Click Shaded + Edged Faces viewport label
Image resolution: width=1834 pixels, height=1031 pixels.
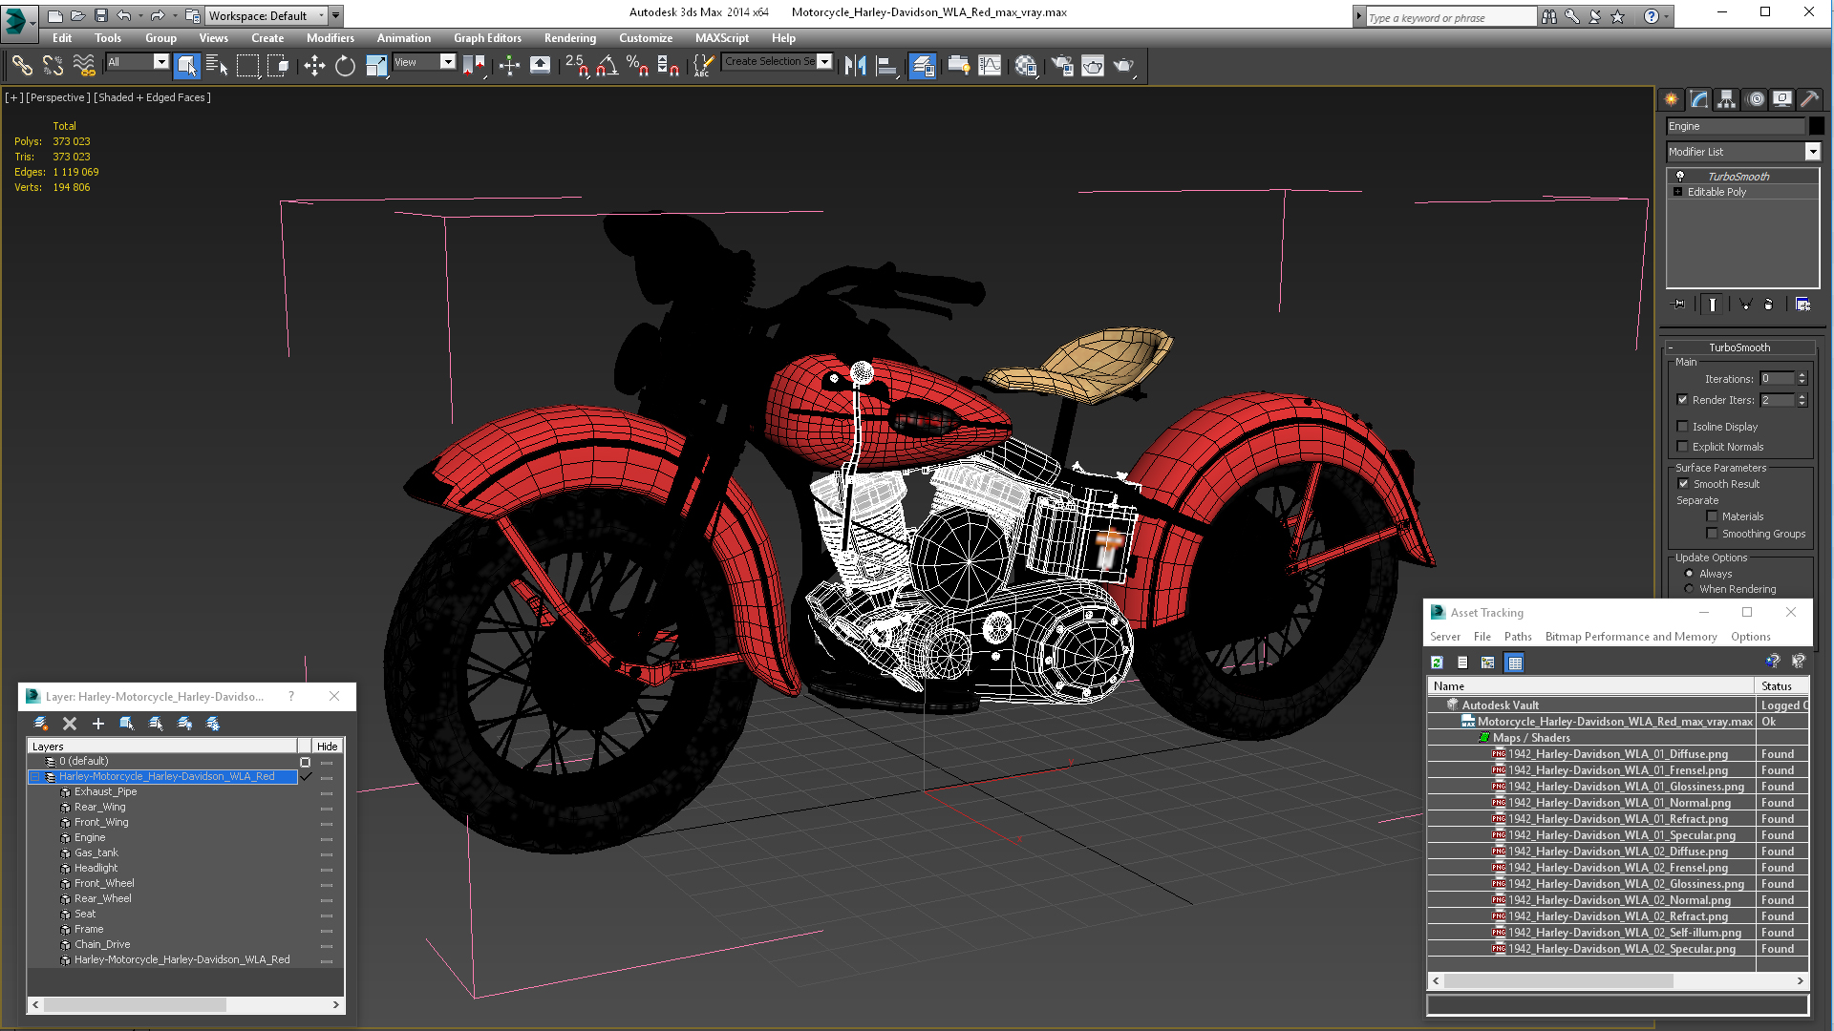click(152, 97)
